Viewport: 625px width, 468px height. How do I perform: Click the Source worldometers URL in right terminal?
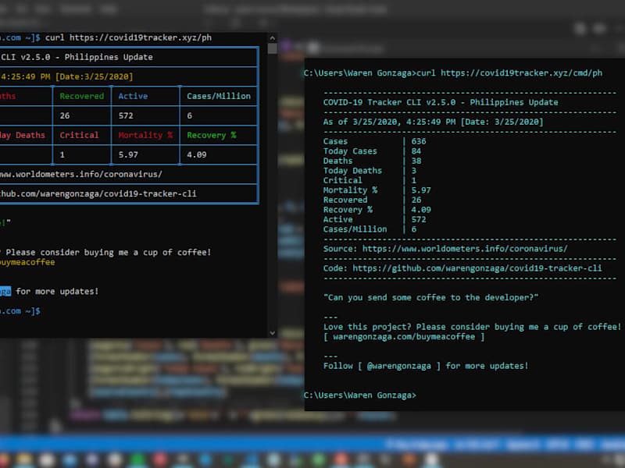(465, 249)
